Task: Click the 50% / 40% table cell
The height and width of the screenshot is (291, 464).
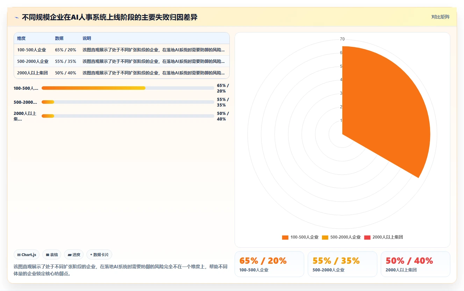Action: pos(65,73)
